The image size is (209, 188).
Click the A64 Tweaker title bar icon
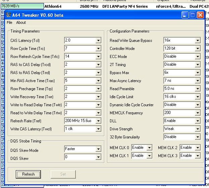pos(8,15)
